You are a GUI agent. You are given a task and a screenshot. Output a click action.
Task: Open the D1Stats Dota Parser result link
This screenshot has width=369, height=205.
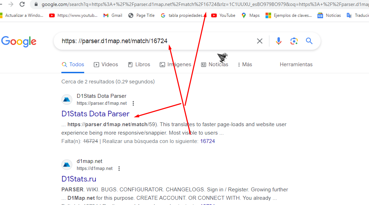point(95,114)
